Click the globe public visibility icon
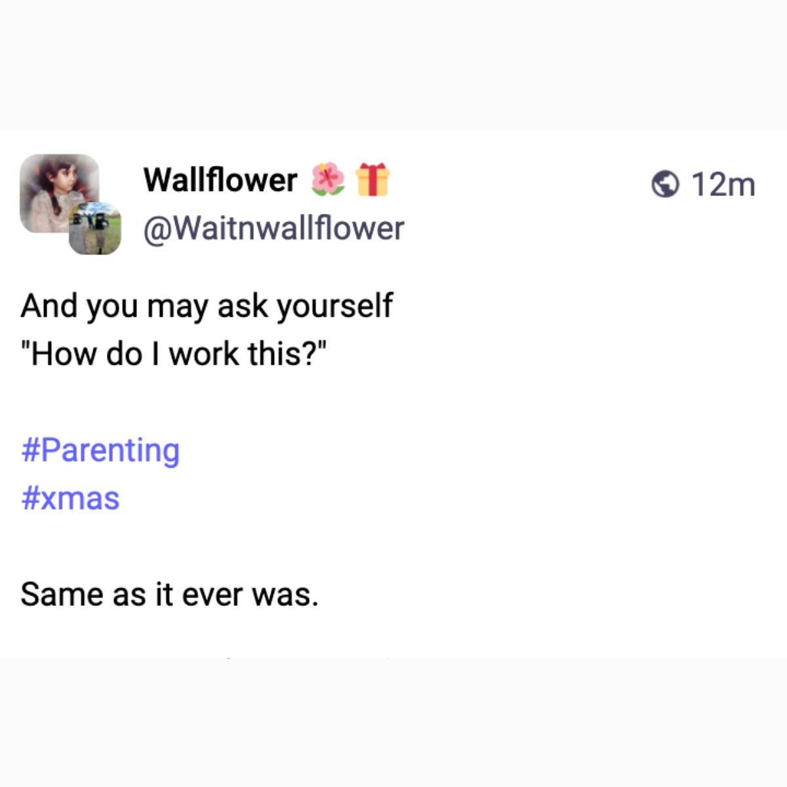 665,184
